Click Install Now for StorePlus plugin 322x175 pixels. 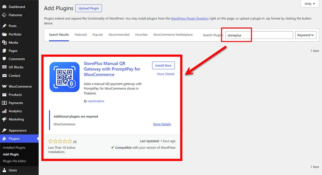pyautogui.click(x=163, y=65)
